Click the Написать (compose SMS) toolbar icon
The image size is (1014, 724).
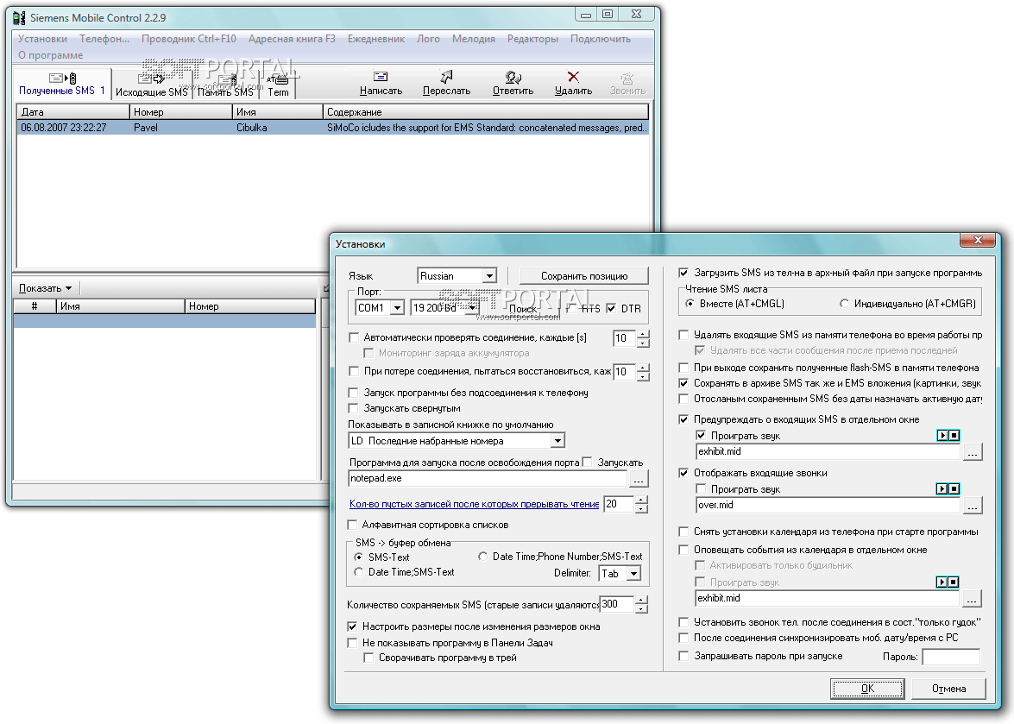coord(381,77)
